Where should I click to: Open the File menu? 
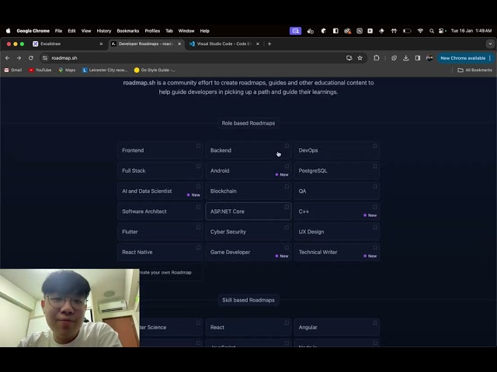point(59,31)
